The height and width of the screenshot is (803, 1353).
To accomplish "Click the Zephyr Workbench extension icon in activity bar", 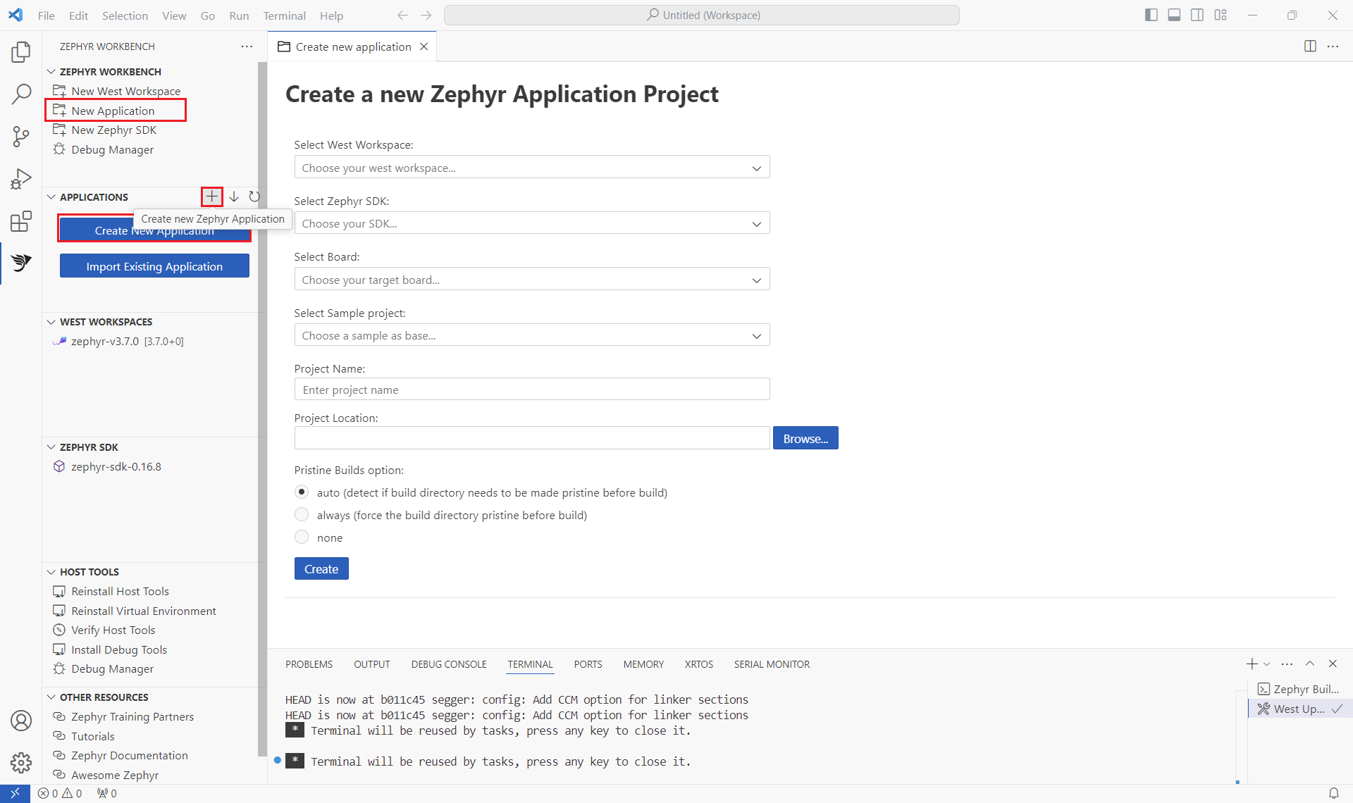I will point(21,264).
